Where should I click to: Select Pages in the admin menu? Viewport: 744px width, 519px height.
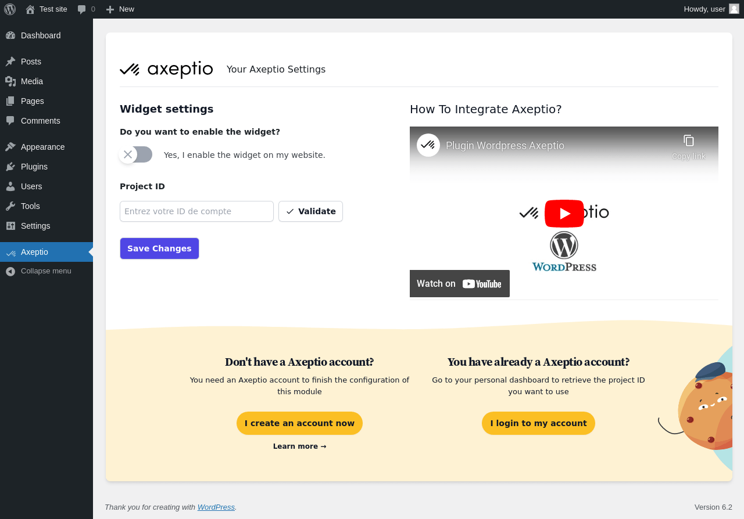coord(46,101)
